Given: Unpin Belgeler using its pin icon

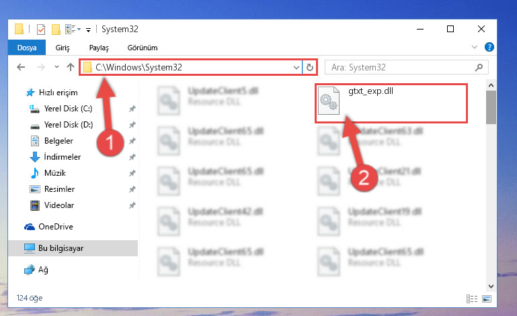Looking at the screenshot, I should coord(132,141).
